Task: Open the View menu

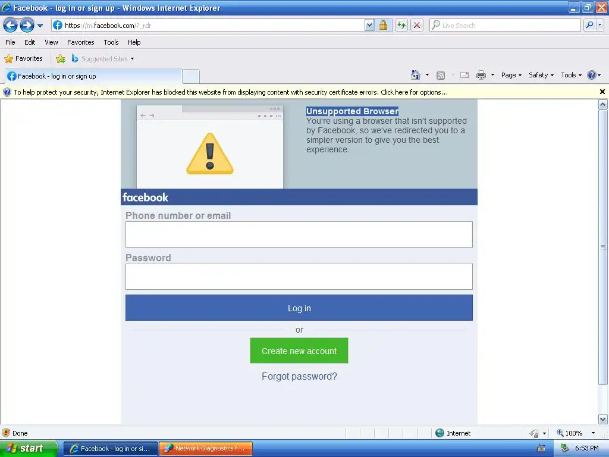Action: [51, 42]
